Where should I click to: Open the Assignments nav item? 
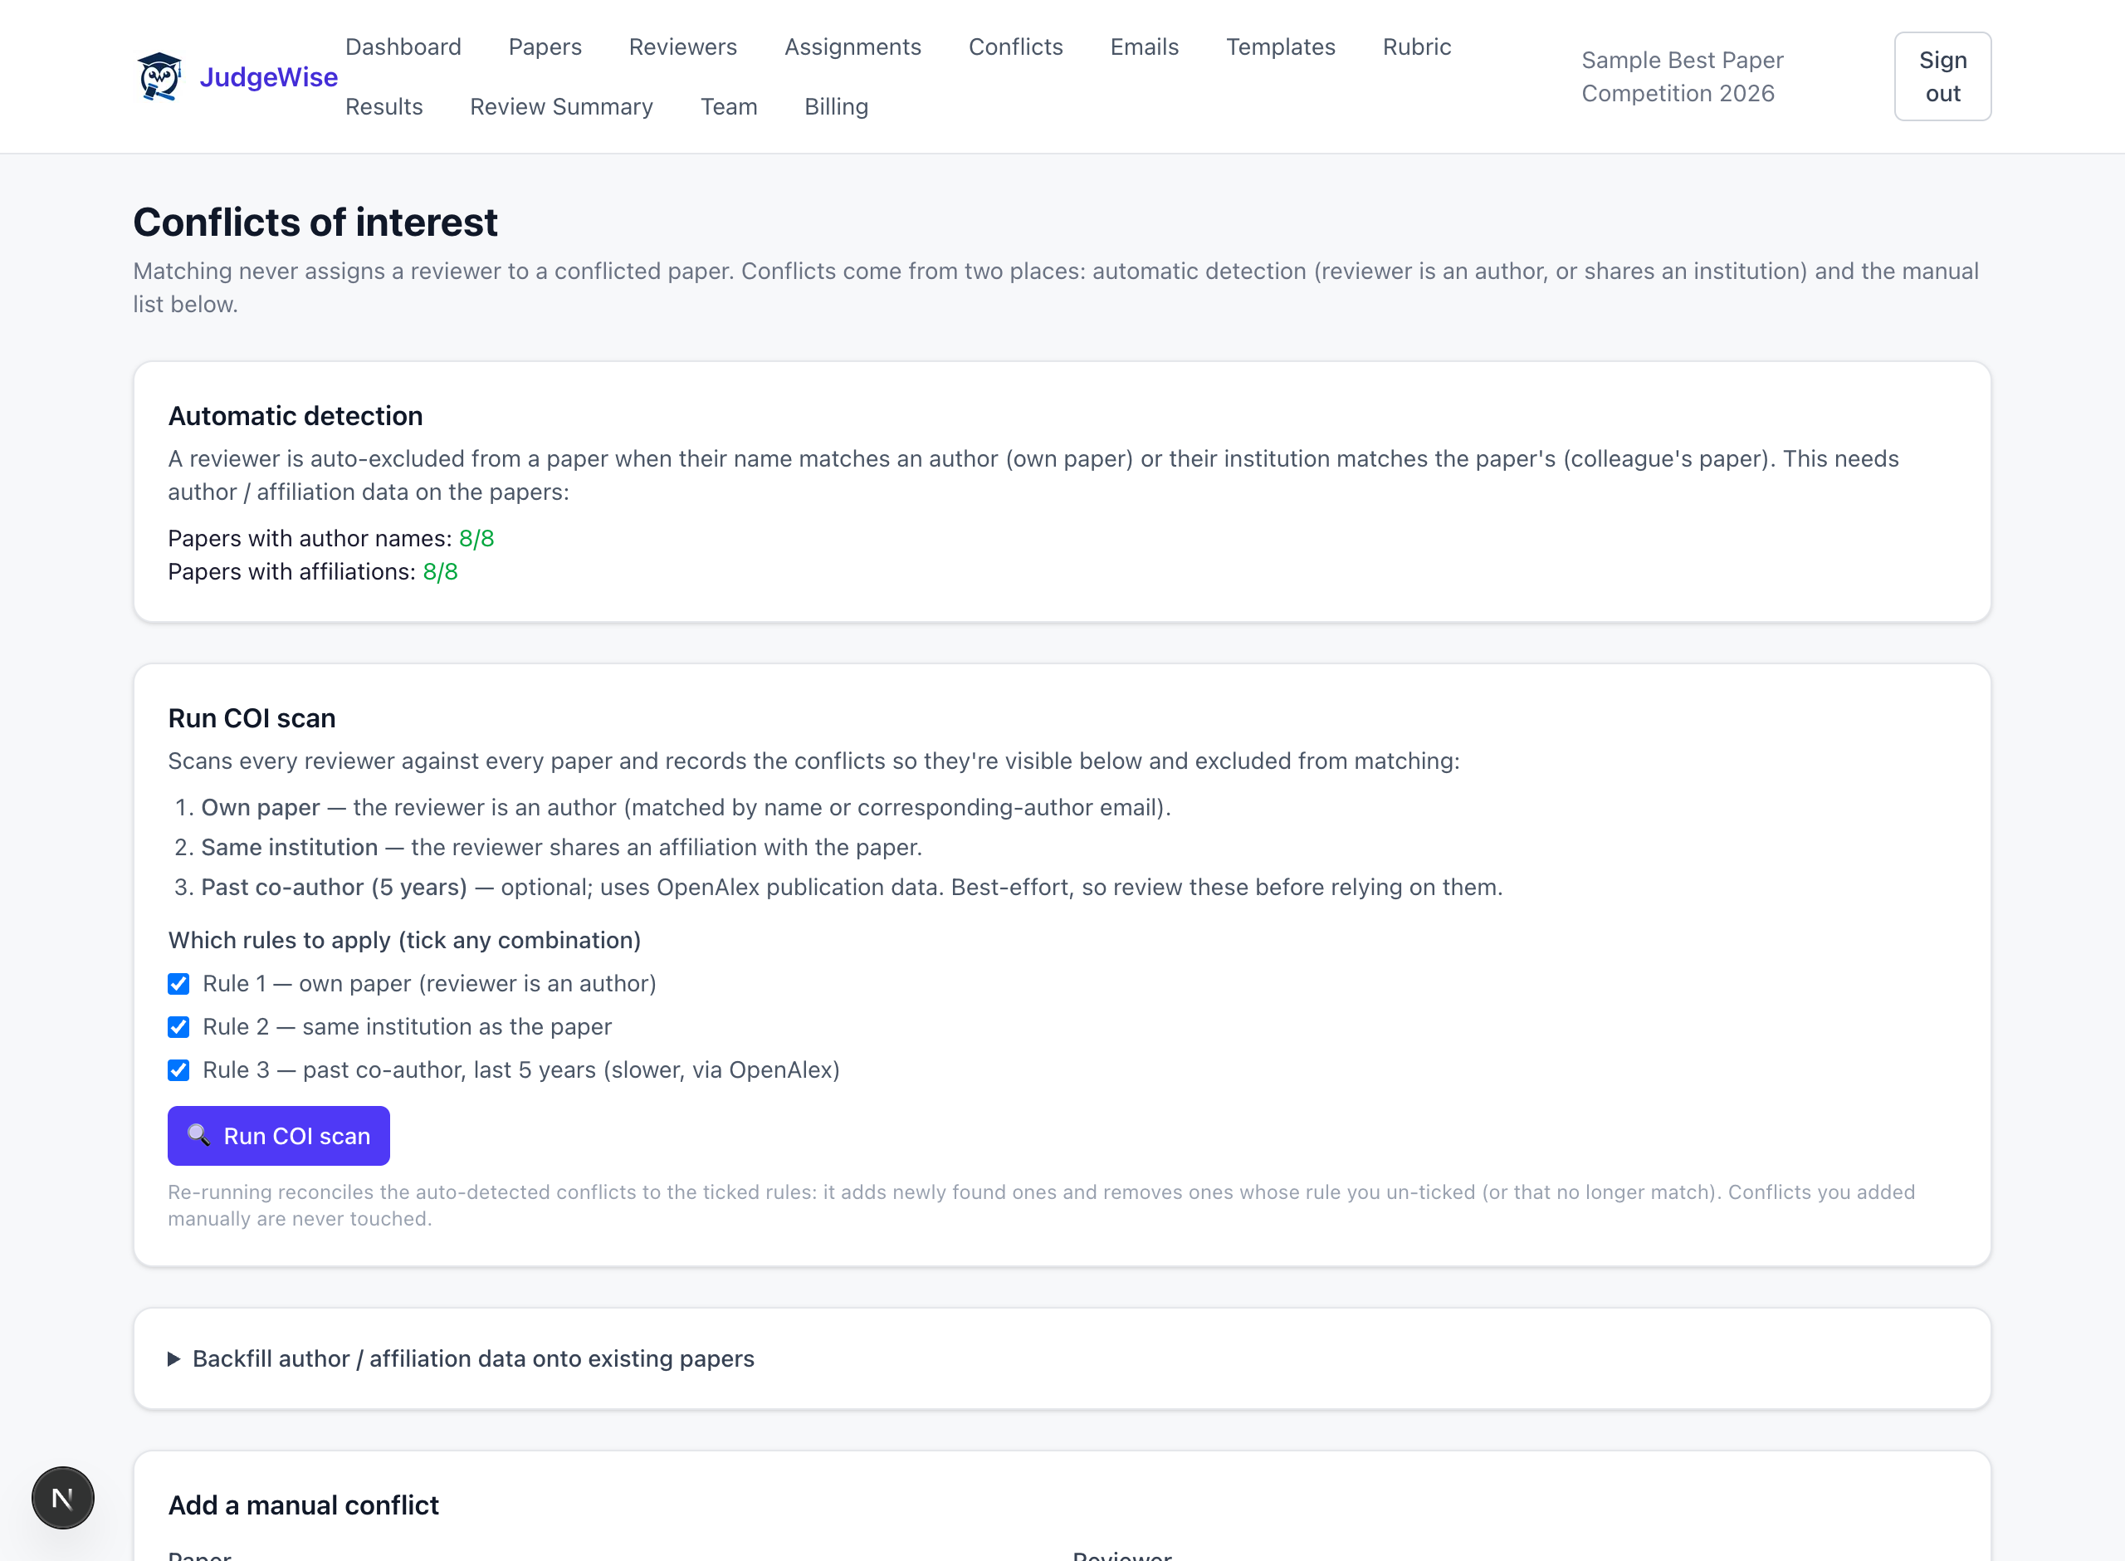[852, 46]
